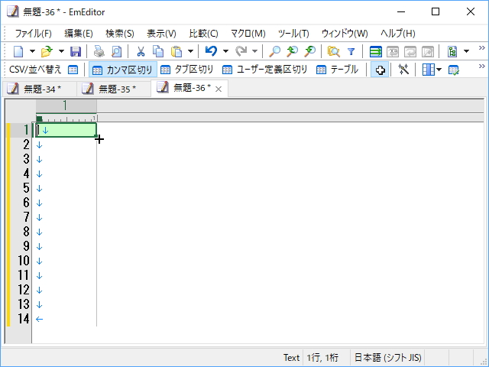The width and height of the screenshot is (489, 367).
Task: Click the Plug-ins tree icon
Action: pyautogui.click(x=452, y=51)
